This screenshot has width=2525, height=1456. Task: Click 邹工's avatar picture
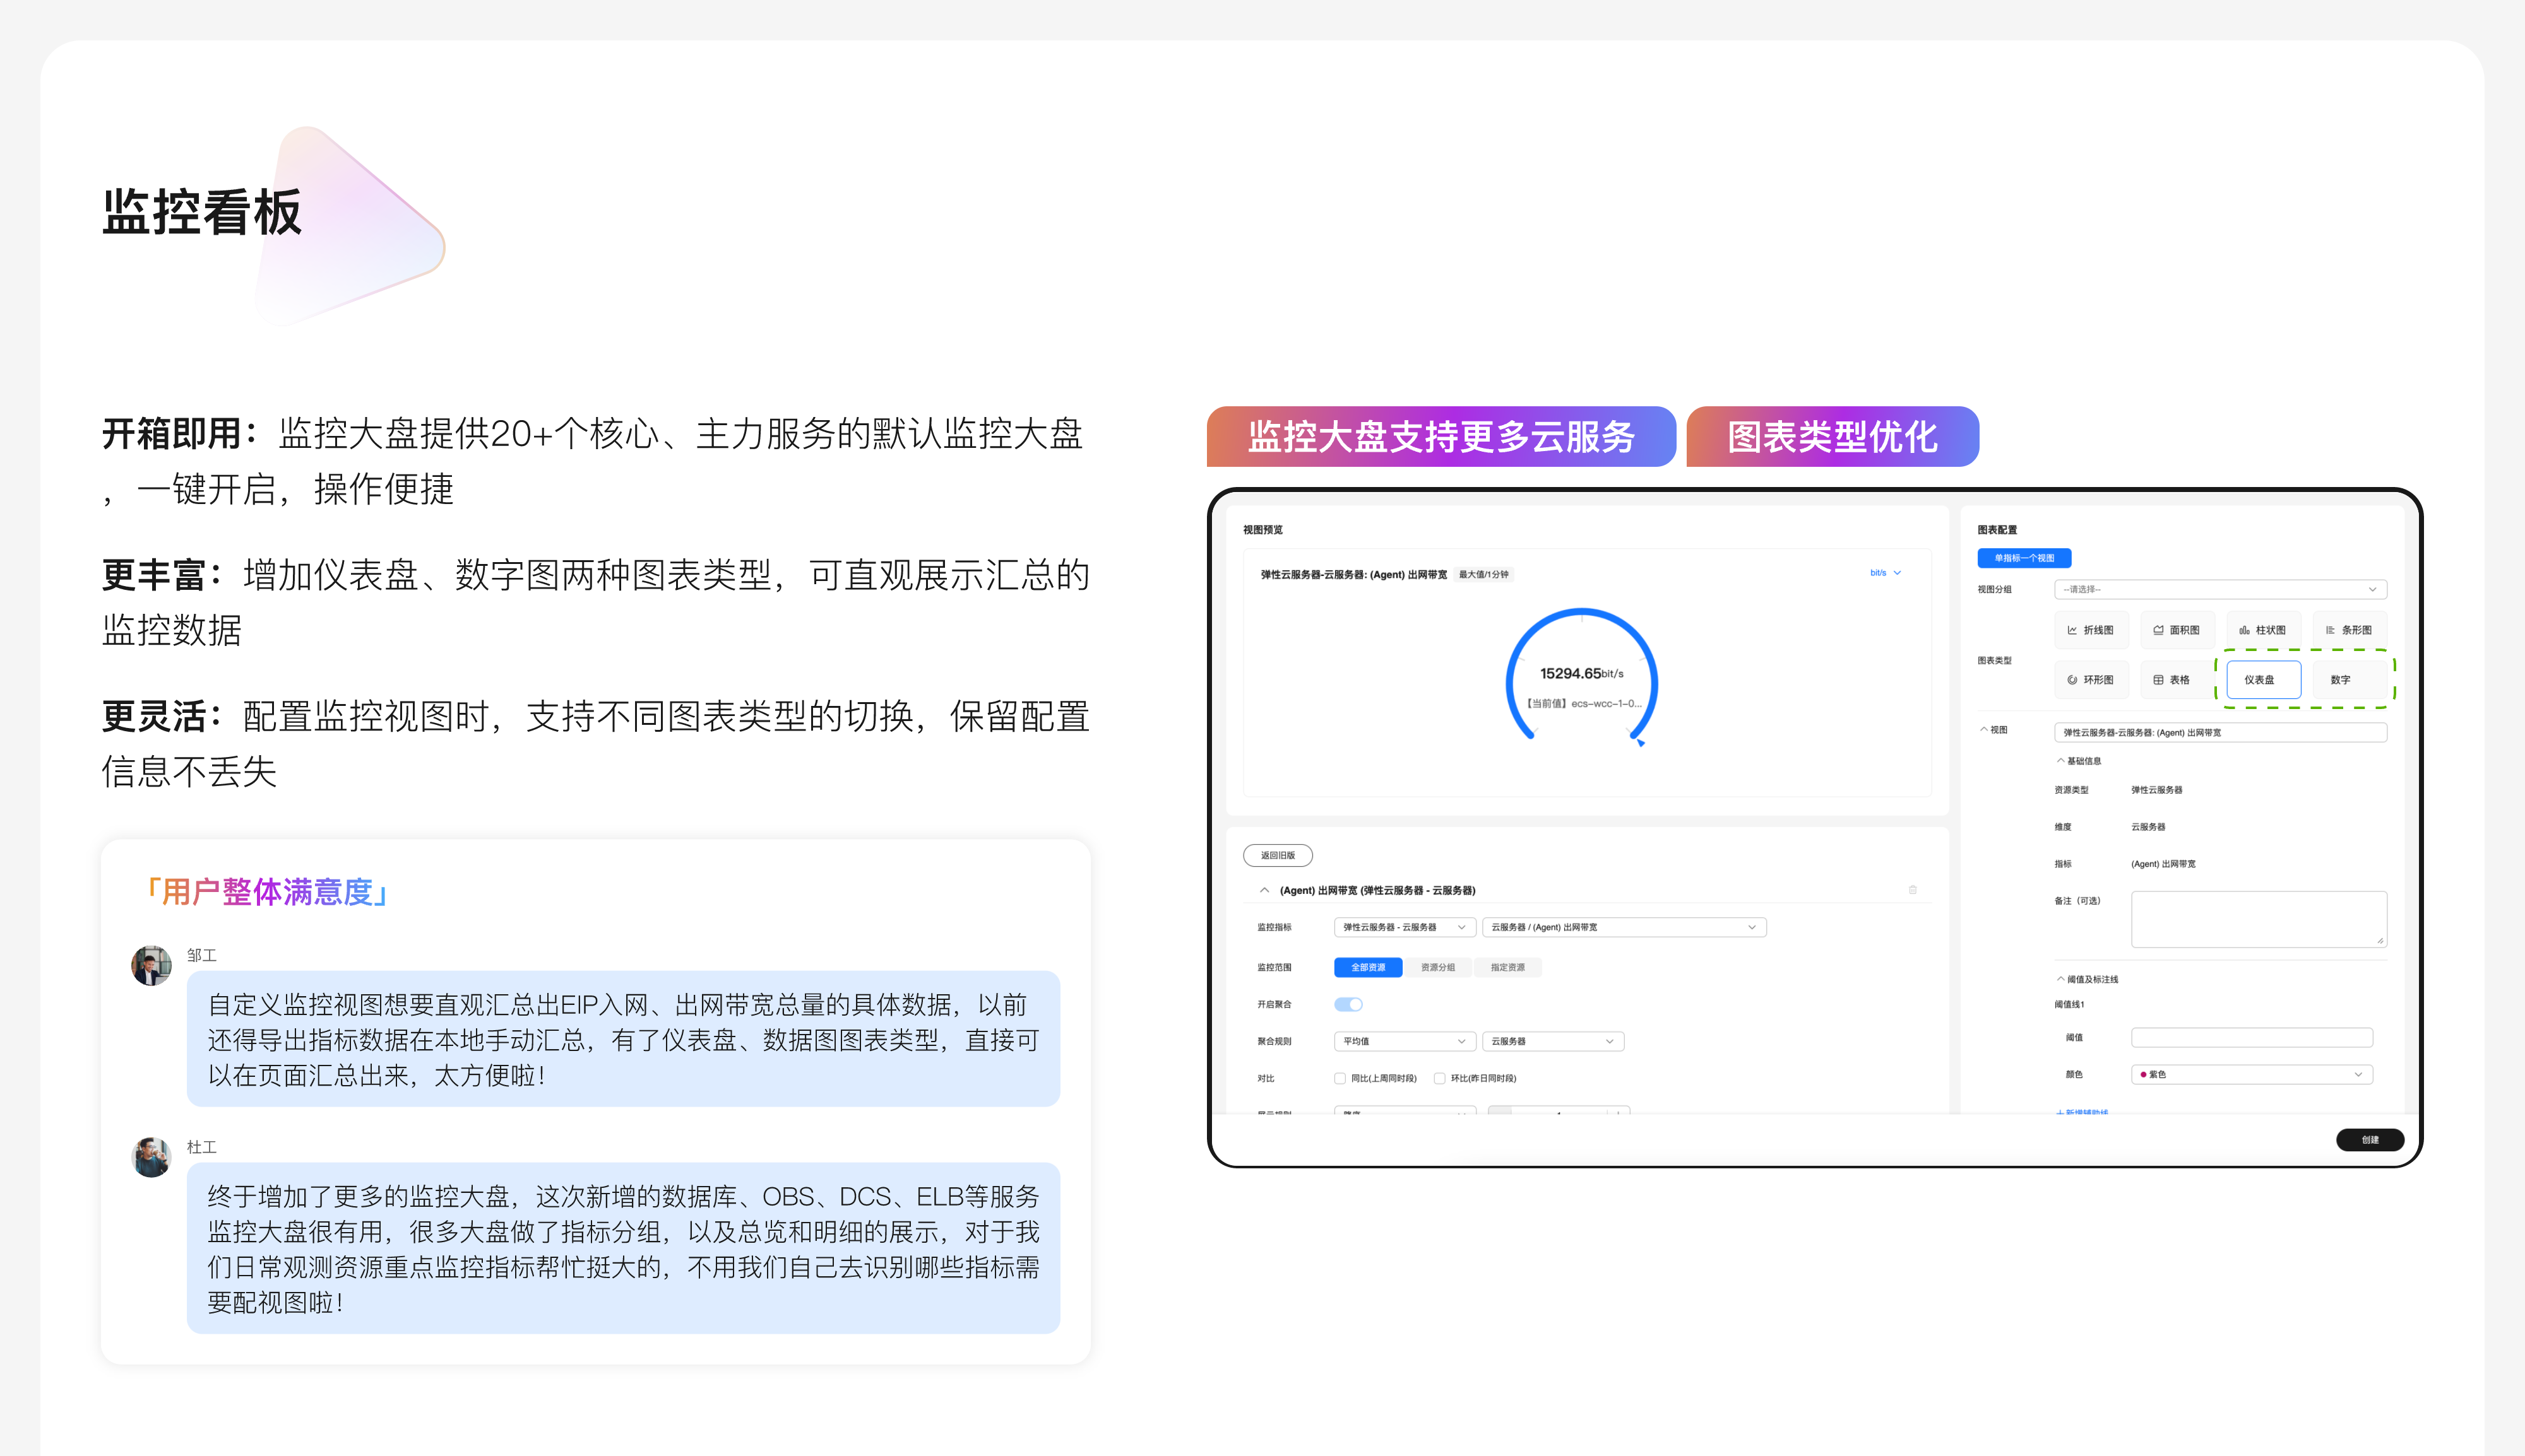point(152,966)
